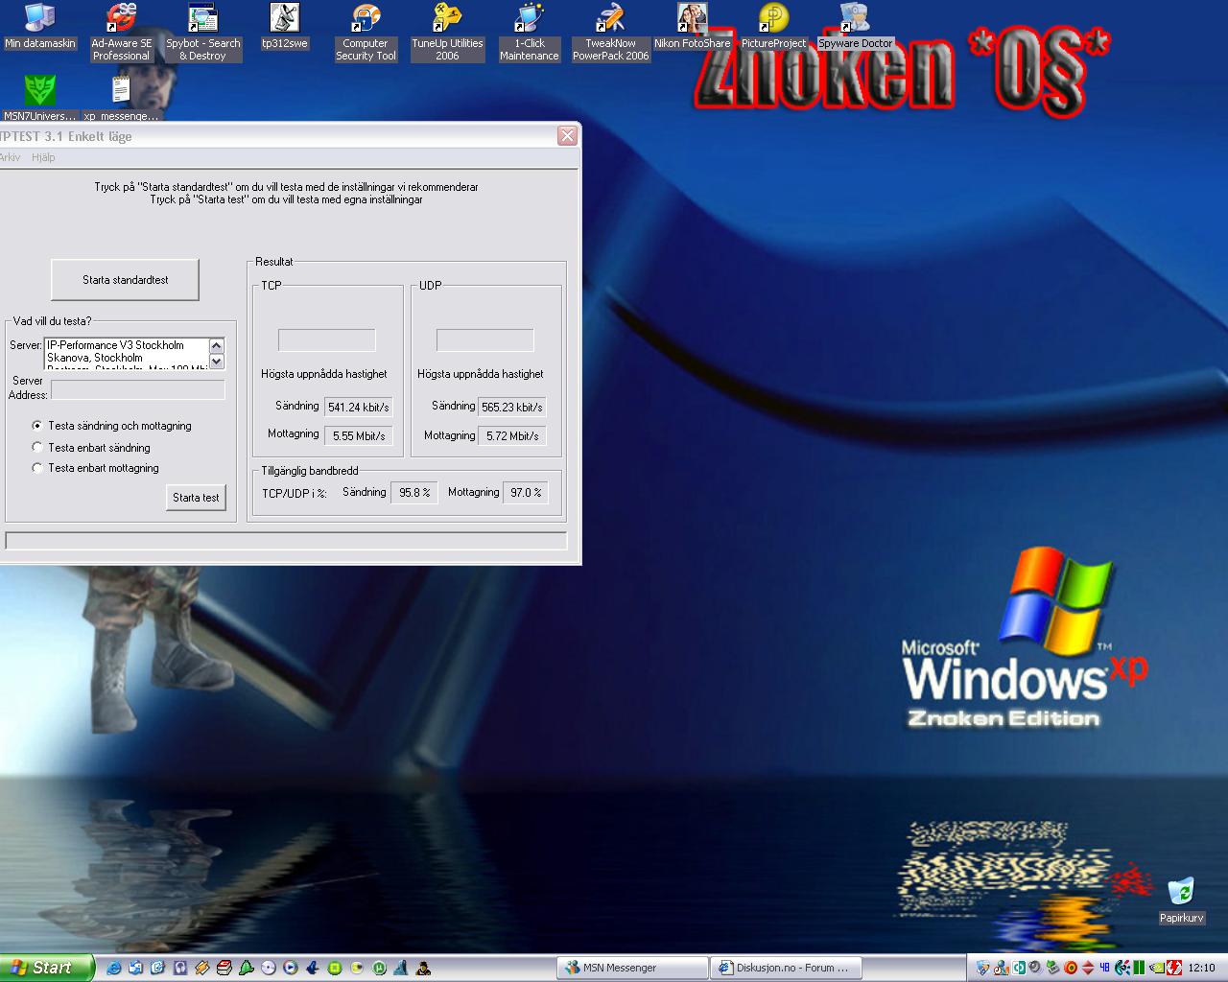The image size is (1228, 982).
Task: Launch TweakNow PowerPack 2006 shortcut
Action: point(610,32)
